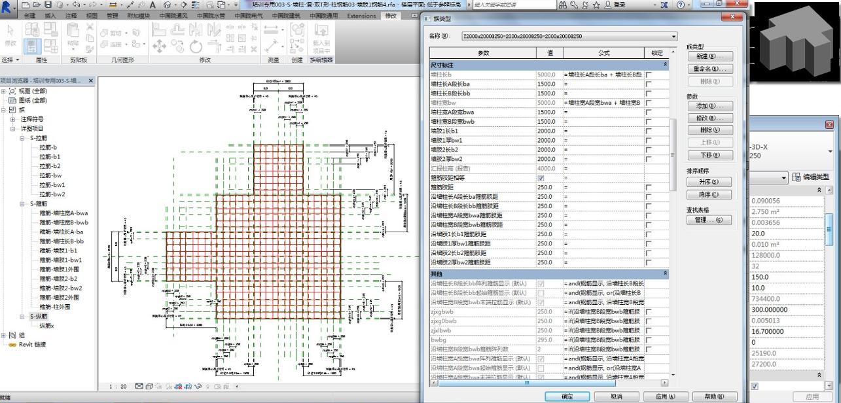841x403 pixels.
Task: Click the 新建 family type button
Action: (709, 56)
